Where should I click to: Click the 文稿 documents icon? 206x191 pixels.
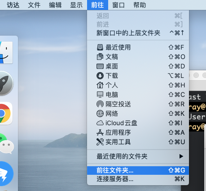(x=100, y=57)
